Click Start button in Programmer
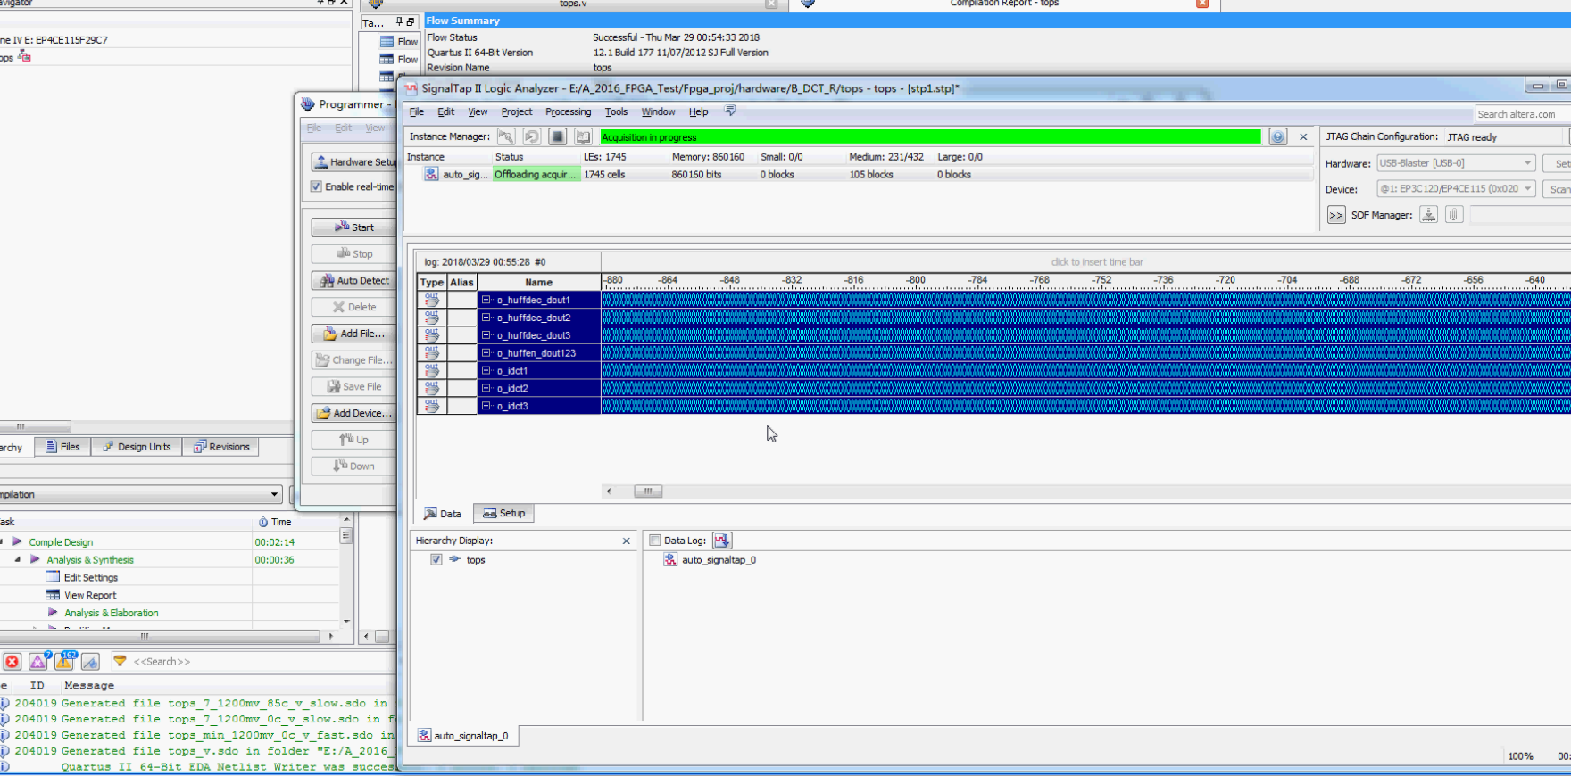1571x776 pixels. tap(354, 227)
